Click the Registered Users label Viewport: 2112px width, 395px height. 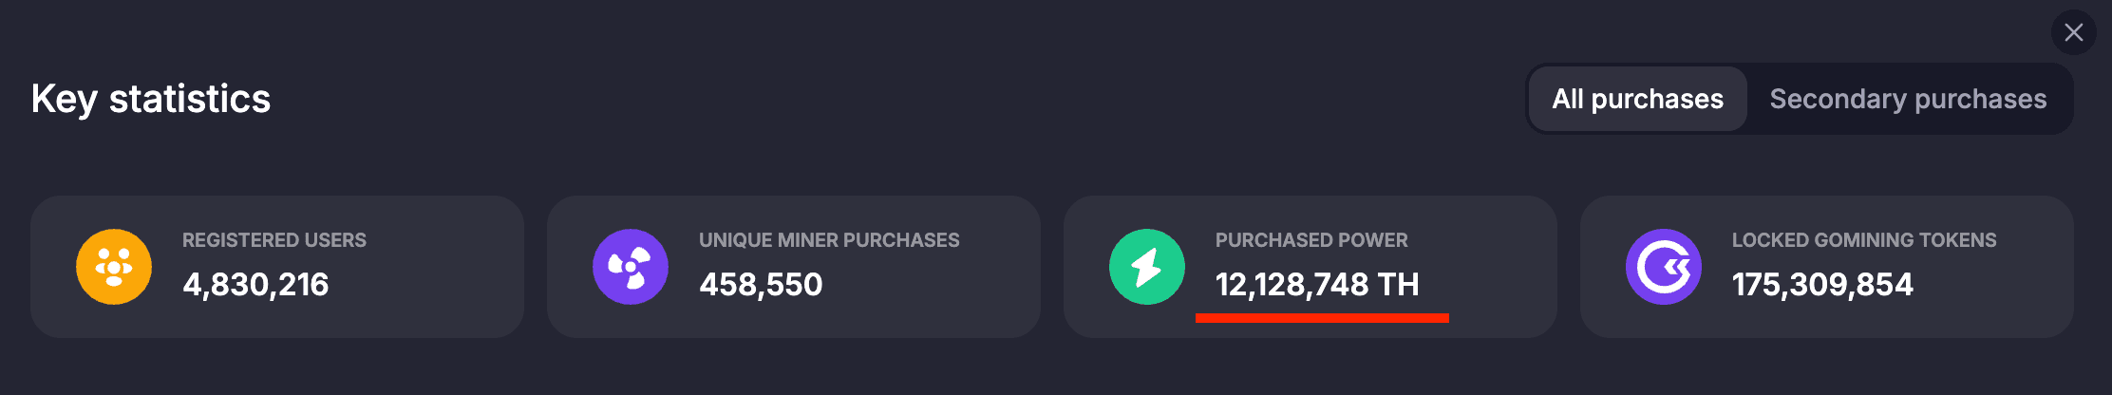pyautogui.click(x=274, y=240)
